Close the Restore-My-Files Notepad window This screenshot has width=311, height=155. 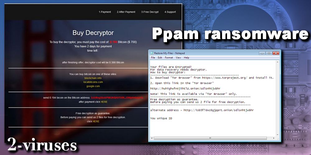pos(276,53)
